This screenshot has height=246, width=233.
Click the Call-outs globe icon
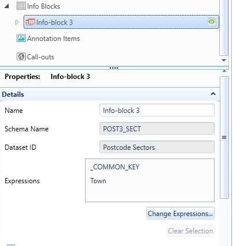pyautogui.click(x=21, y=56)
